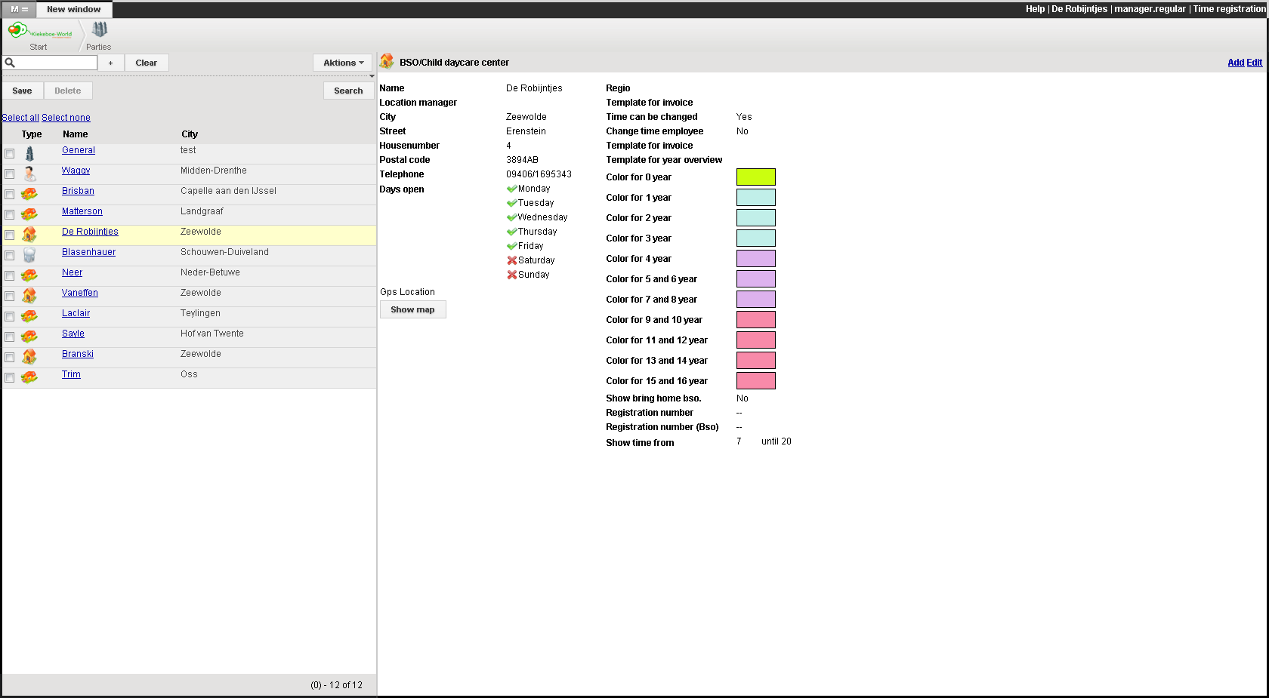Open the Parties buildings icon
The width and height of the screenshot is (1269, 698).
tap(99, 30)
